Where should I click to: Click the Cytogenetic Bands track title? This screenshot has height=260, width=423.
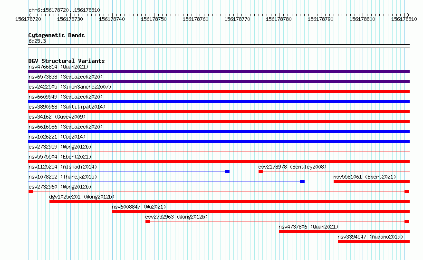[x=57, y=35]
